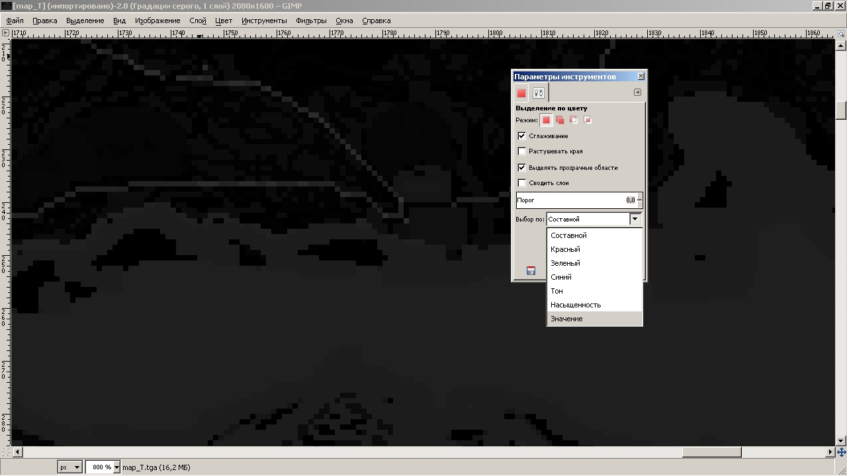Open the navigation preview icon at bottom-right
The width and height of the screenshot is (847, 476).
(x=841, y=452)
